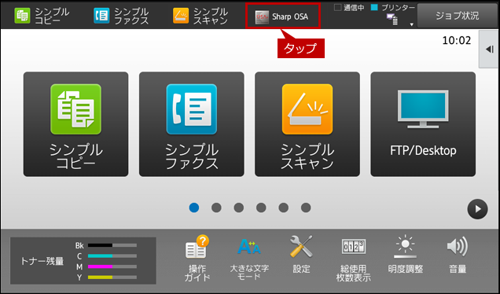Open 音量 speaker volume setting
Image resolution: width=500 pixels, height=294 pixels.
pyautogui.click(x=458, y=255)
